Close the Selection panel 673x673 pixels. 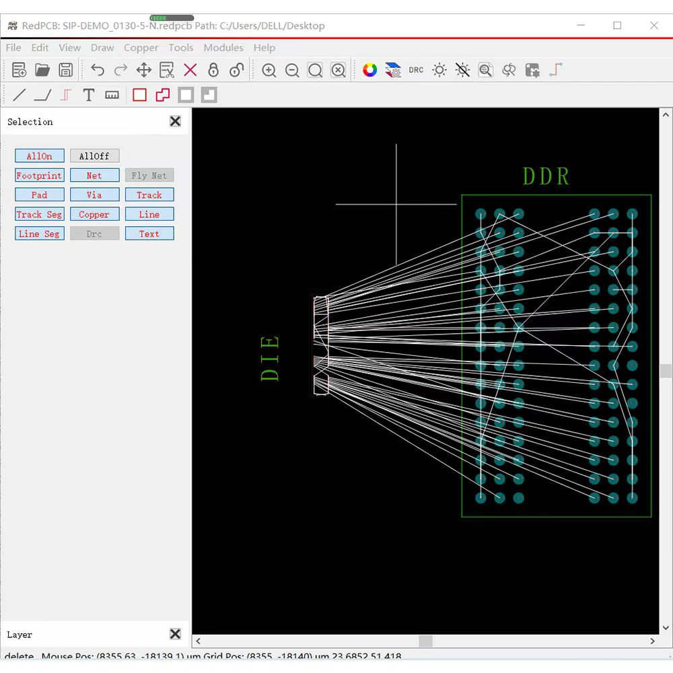[x=175, y=121]
